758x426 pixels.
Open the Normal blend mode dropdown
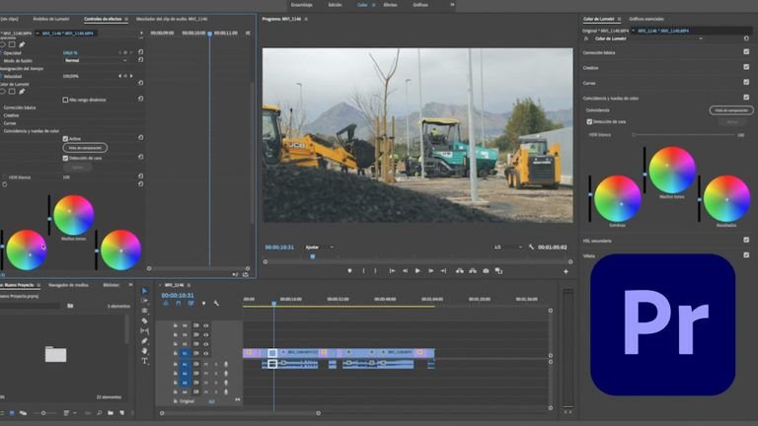(x=96, y=60)
